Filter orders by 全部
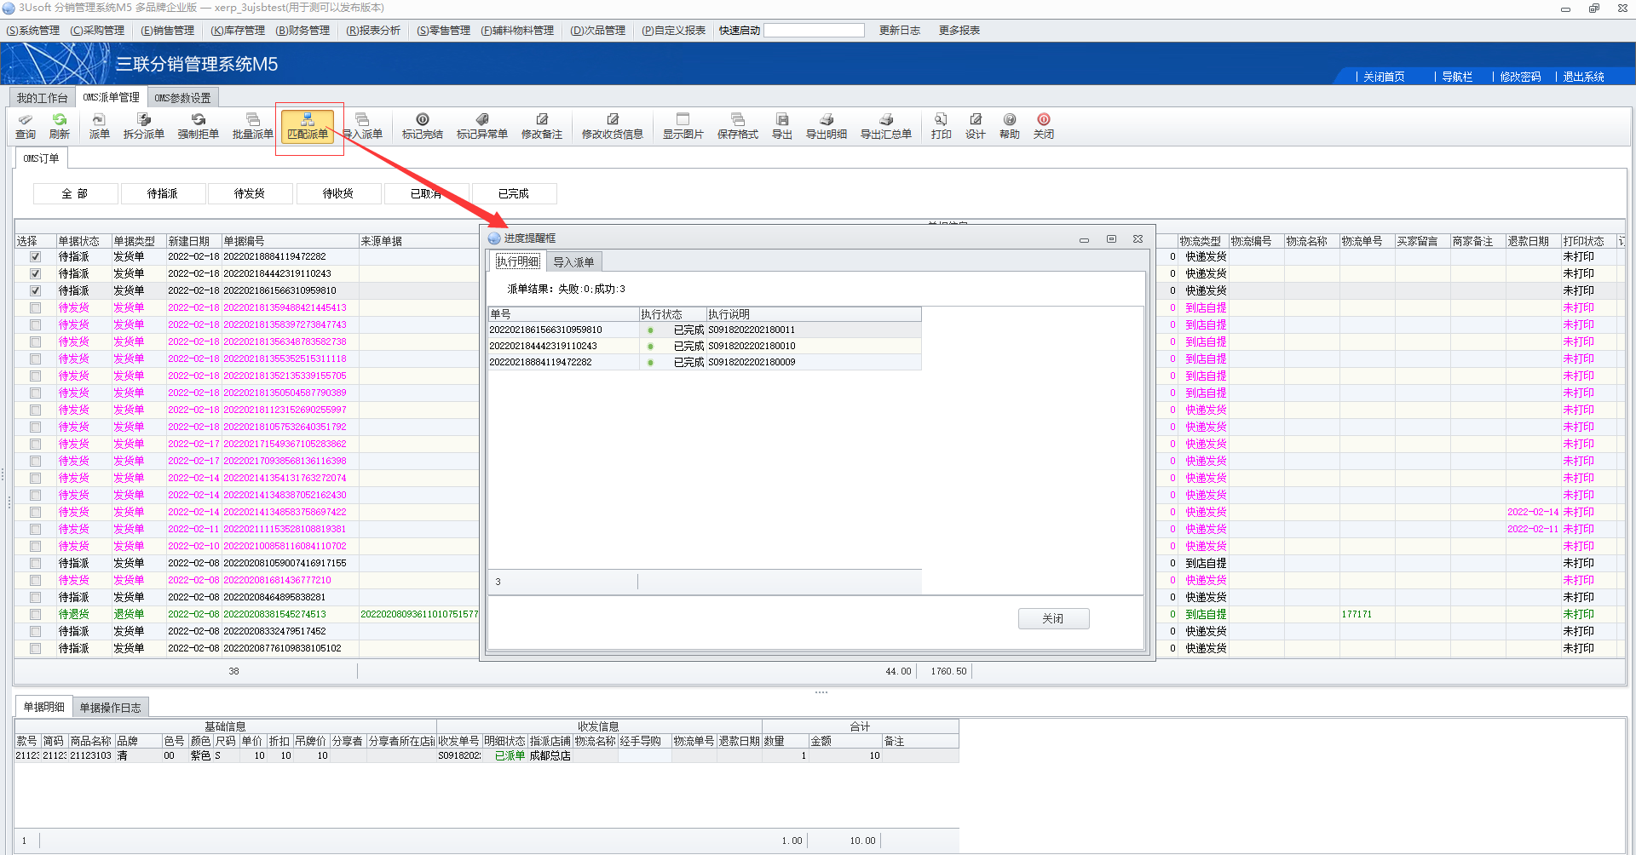 [x=75, y=194]
